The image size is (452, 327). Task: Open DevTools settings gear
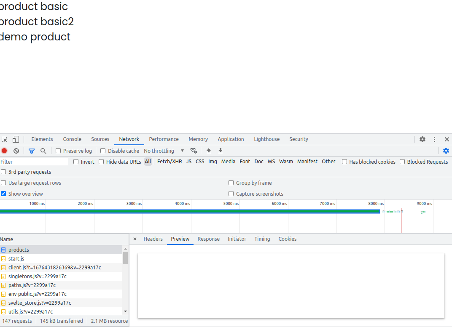click(422, 139)
